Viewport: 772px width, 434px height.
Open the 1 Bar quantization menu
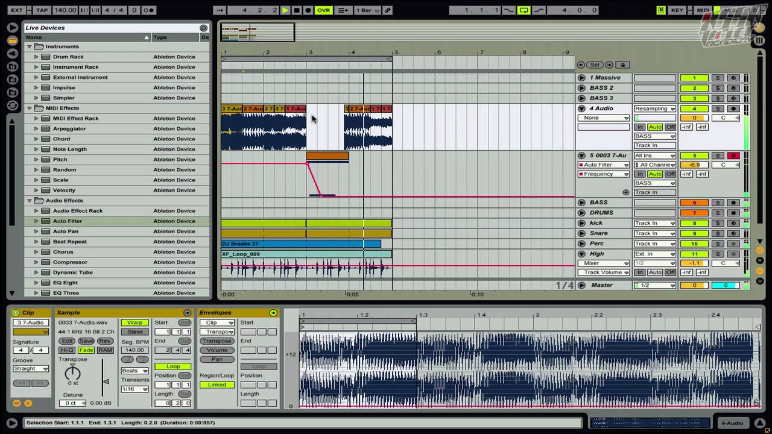pyautogui.click(x=367, y=10)
